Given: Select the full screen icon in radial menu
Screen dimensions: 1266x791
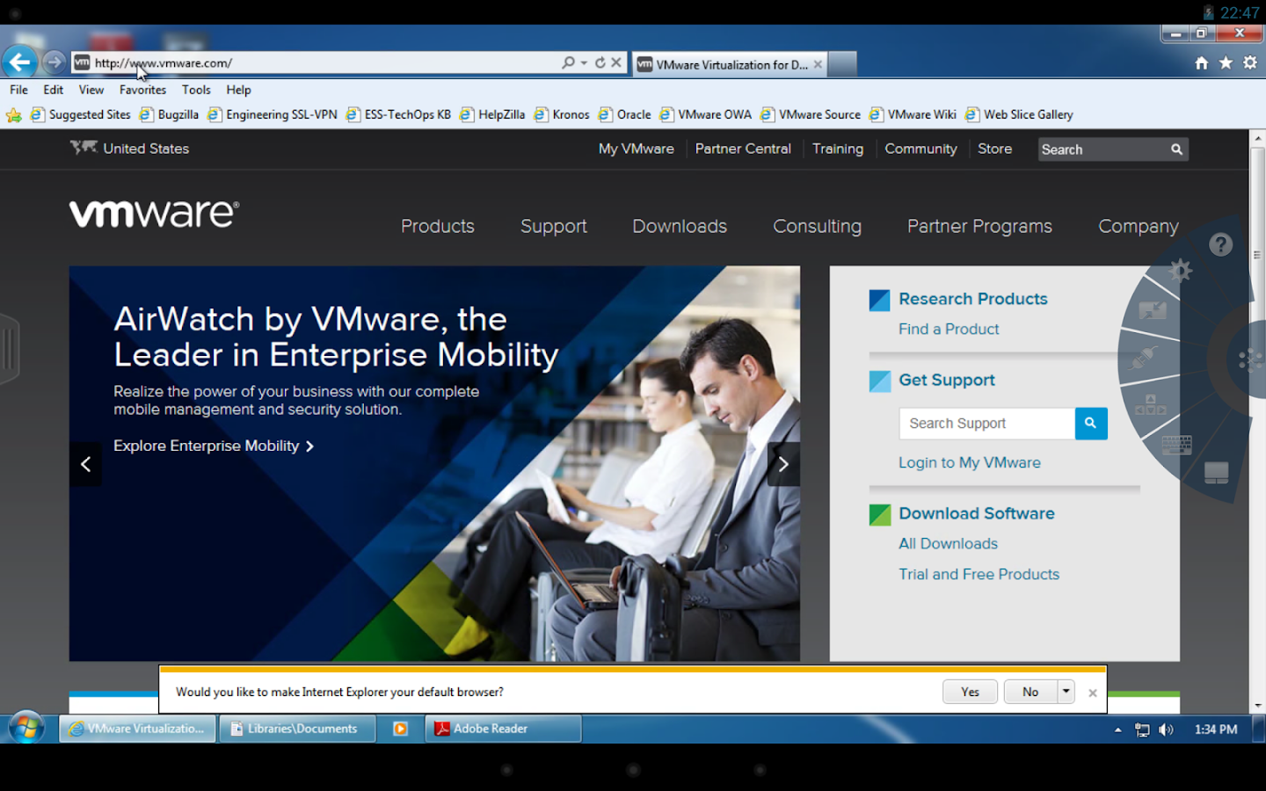Looking at the screenshot, I should [1153, 310].
